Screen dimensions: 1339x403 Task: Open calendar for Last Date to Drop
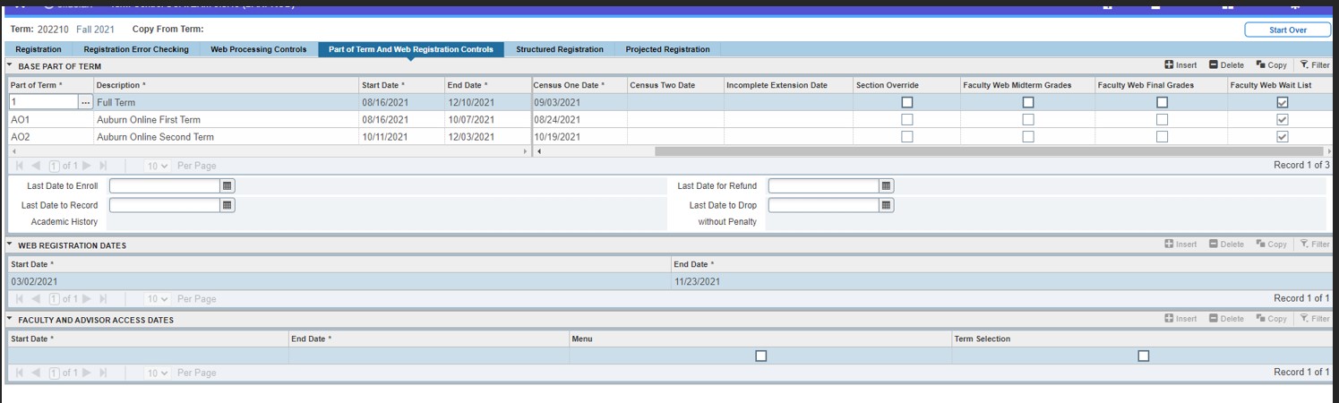(886, 205)
